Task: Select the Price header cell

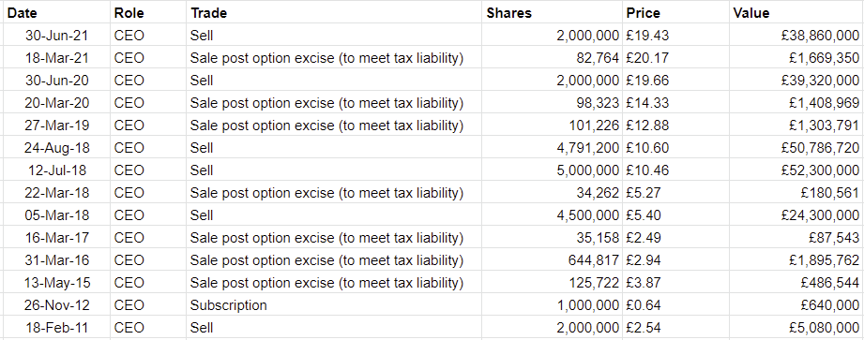Action: click(676, 13)
